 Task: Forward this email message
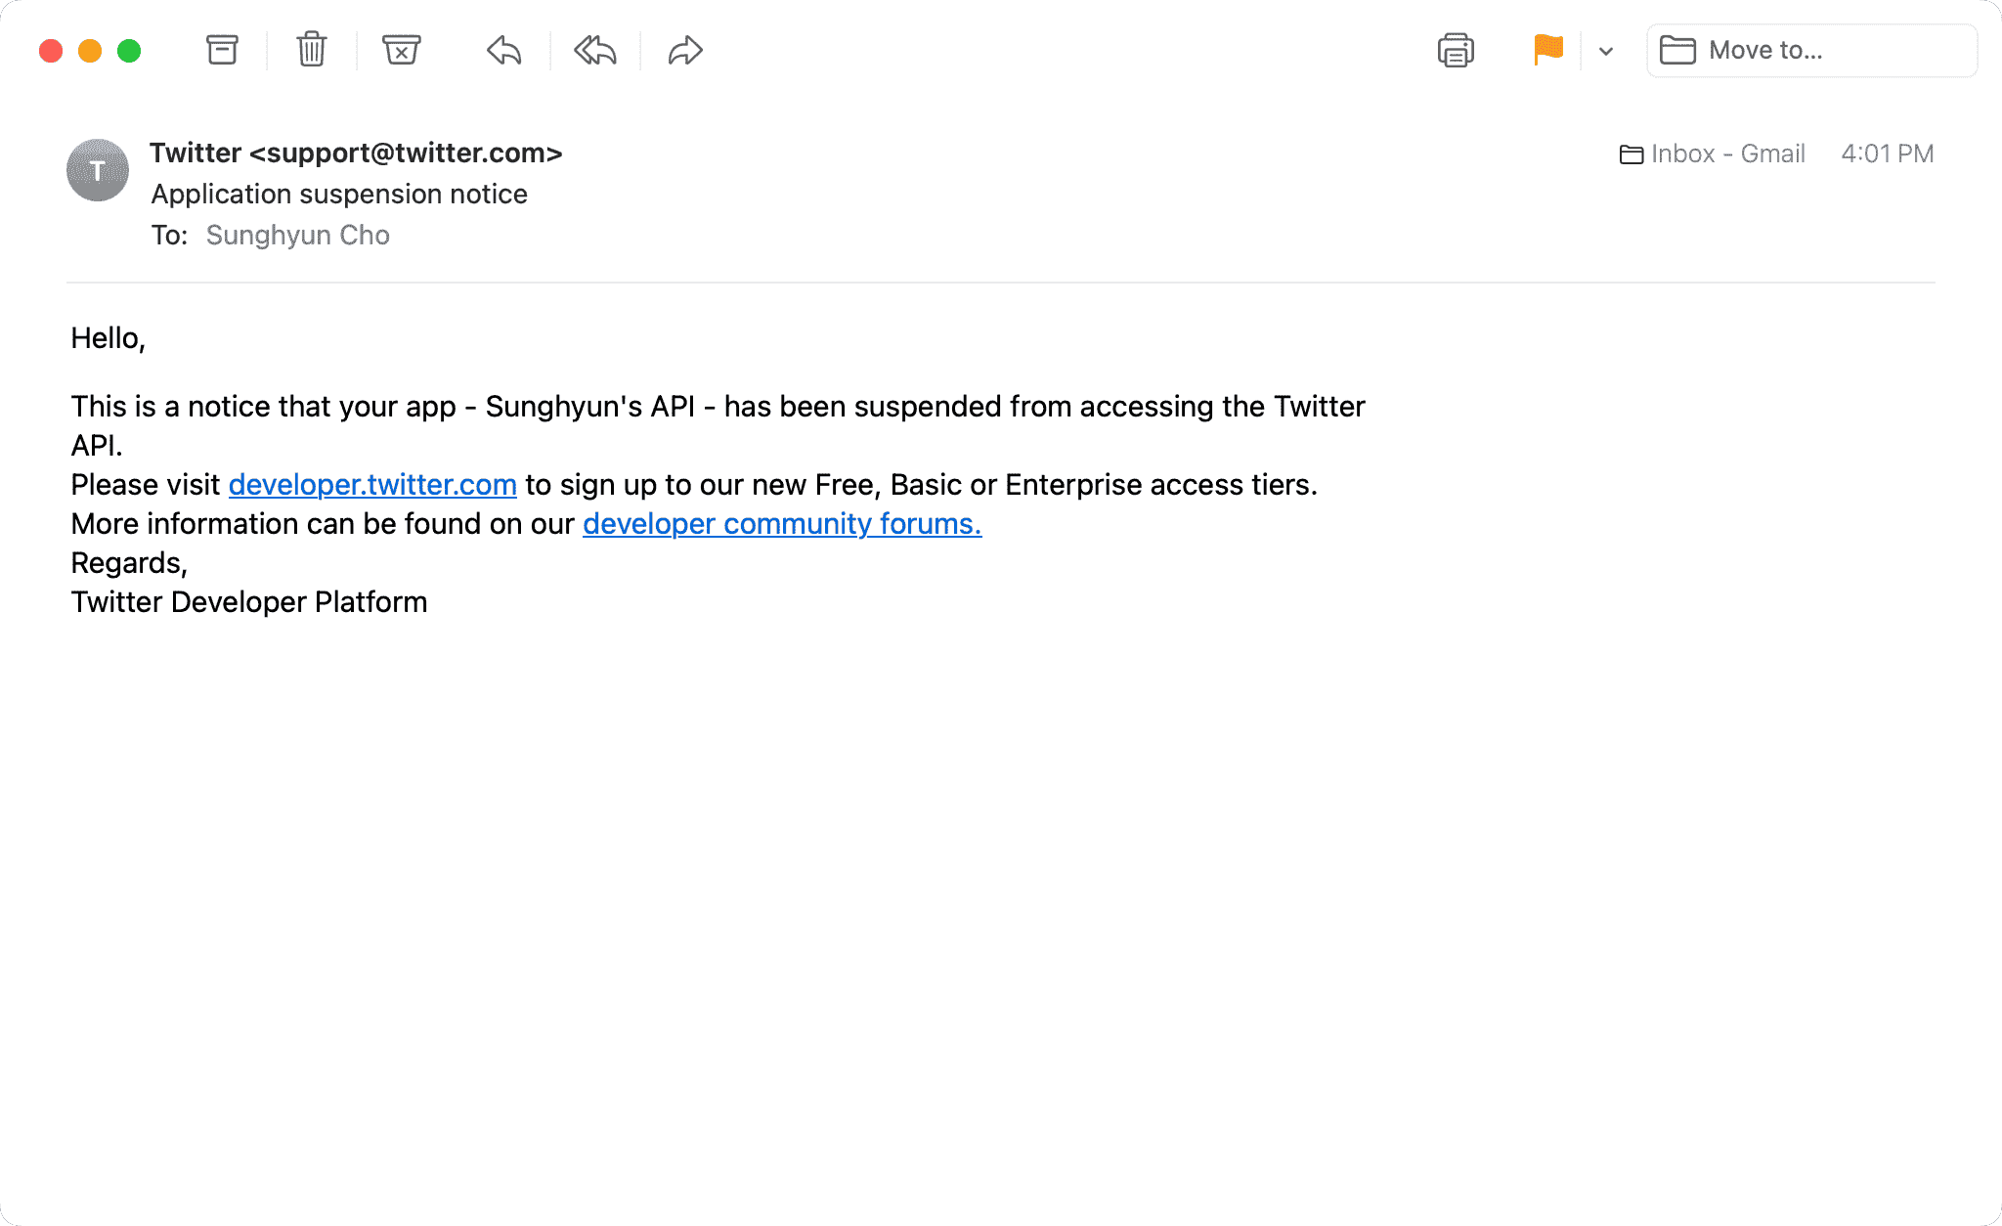point(685,50)
